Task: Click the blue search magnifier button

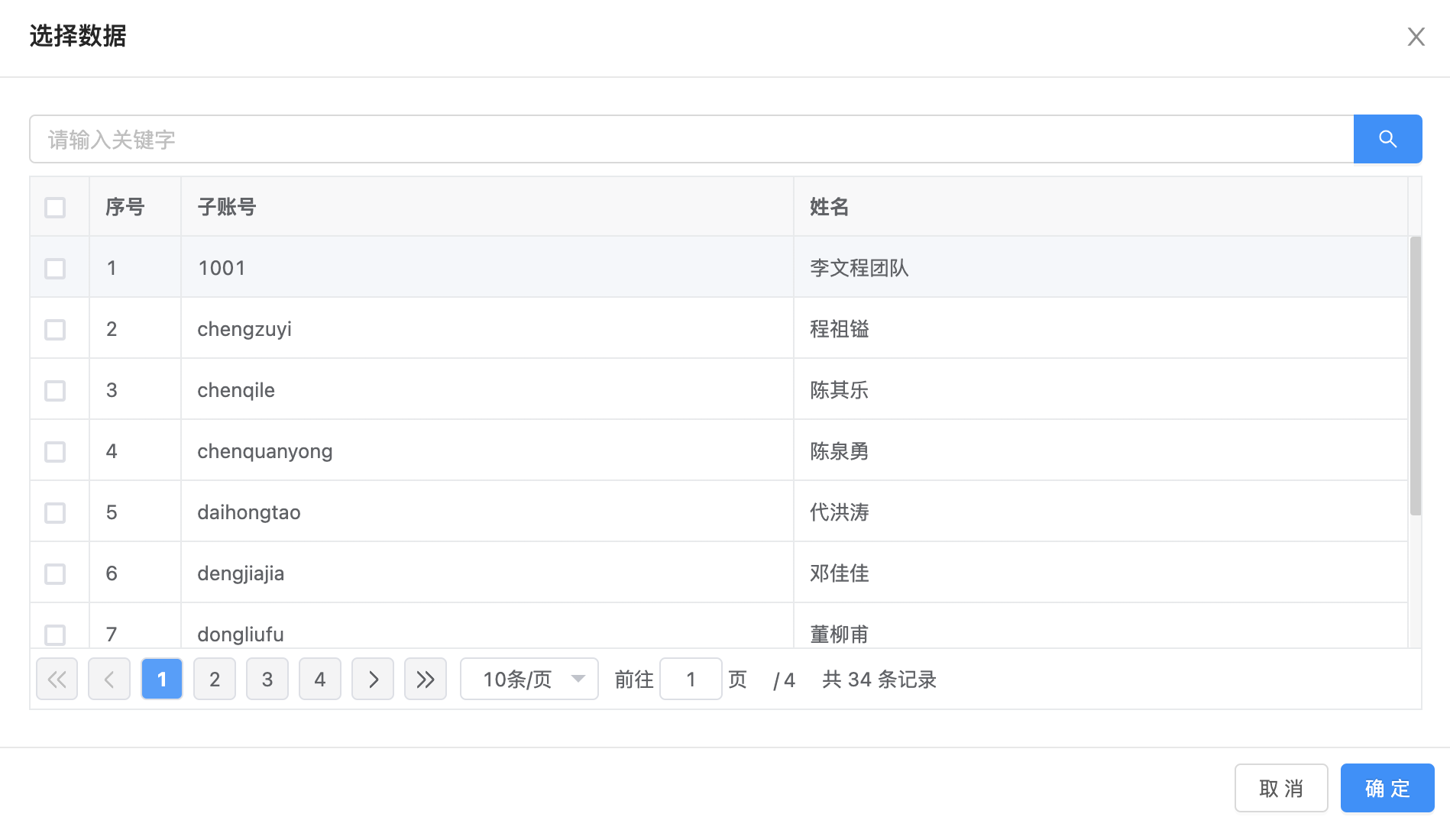Action: pyautogui.click(x=1387, y=139)
